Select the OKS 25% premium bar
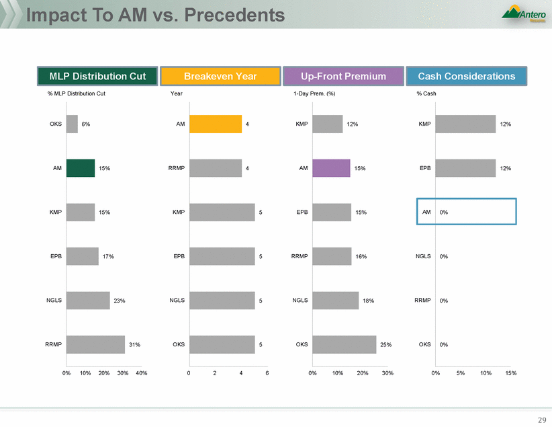Image resolution: width=552 pixels, height=427 pixels. pyautogui.click(x=344, y=344)
